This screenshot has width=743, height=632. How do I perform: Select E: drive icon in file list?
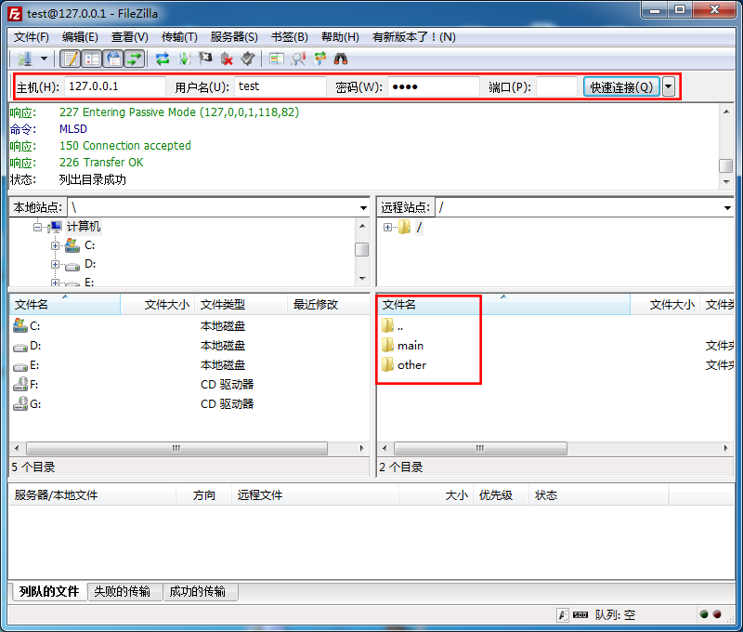click(x=20, y=366)
